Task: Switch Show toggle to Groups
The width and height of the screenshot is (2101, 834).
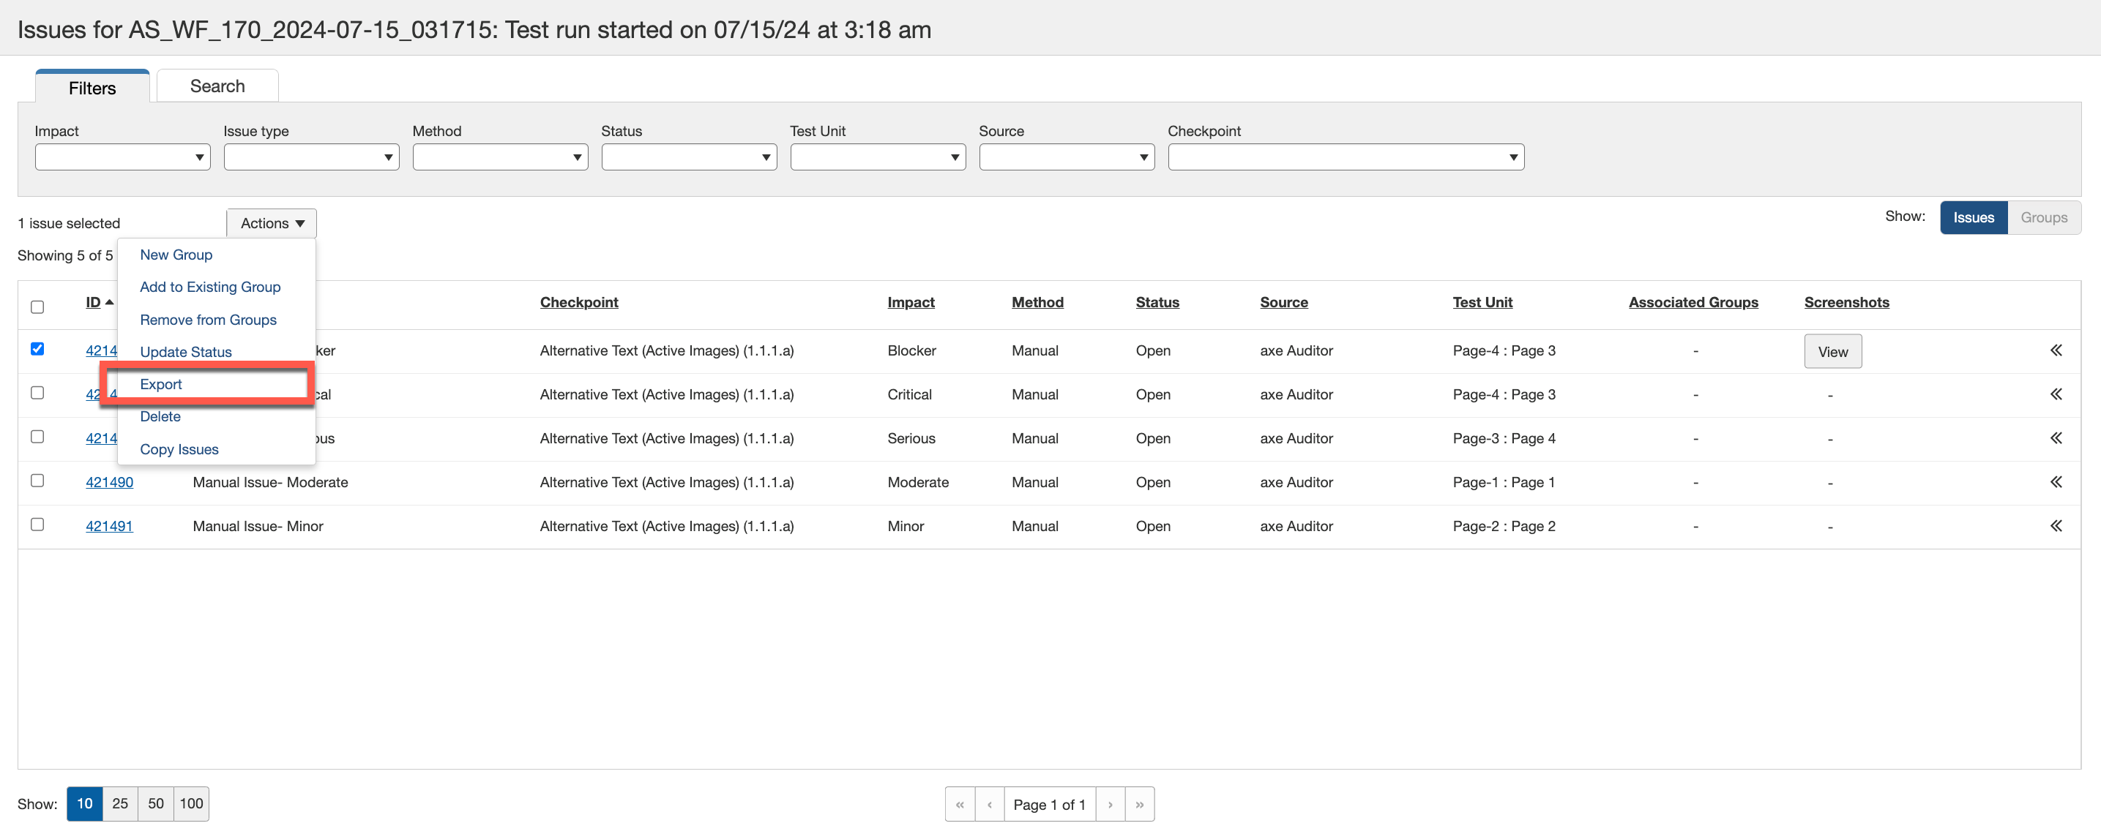Action: pyautogui.click(x=2043, y=218)
